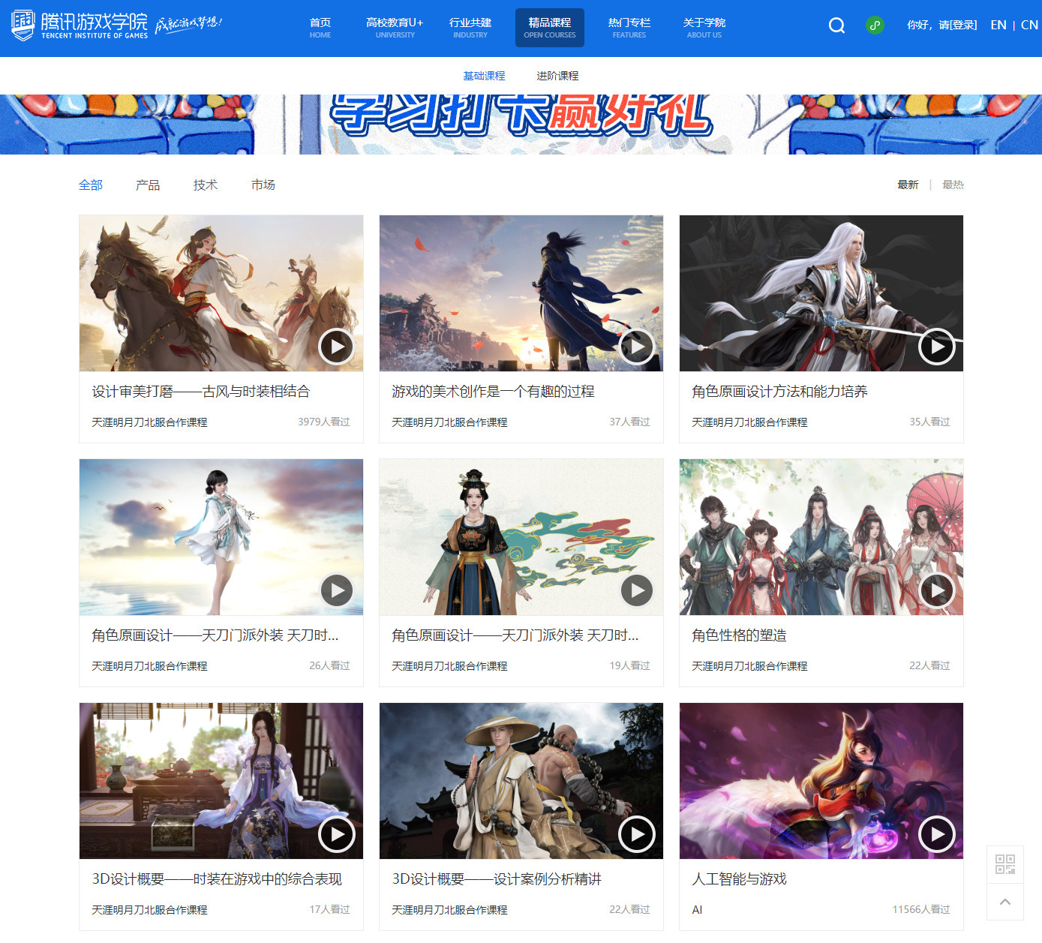Open course title 游戏的美术创作是一个有趣的过程
The image size is (1042, 943).
(493, 392)
